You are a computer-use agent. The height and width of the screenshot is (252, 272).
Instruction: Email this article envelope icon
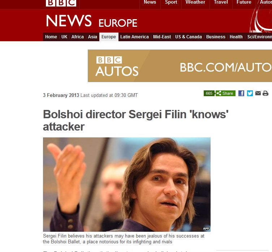coord(258,93)
